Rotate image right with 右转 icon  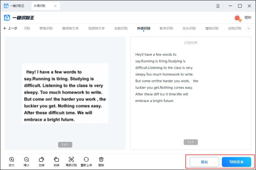(56, 159)
